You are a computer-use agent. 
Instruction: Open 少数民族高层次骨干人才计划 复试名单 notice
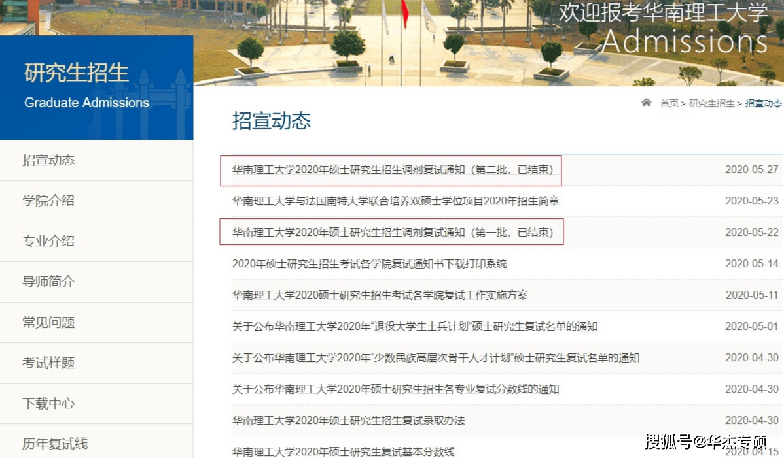pos(435,358)
